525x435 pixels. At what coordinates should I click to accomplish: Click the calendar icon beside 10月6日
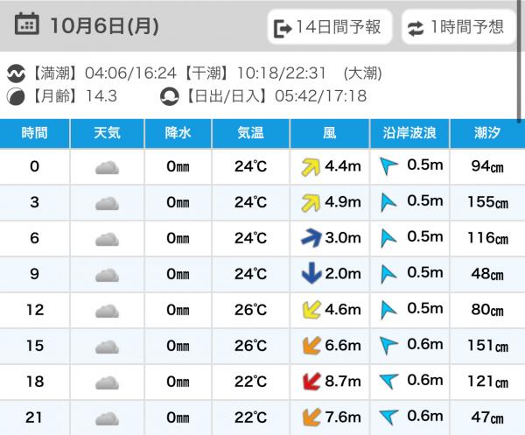point(27,25)
